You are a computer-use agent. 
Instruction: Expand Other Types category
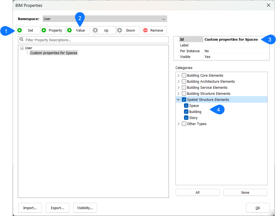(x=178, y=124)
